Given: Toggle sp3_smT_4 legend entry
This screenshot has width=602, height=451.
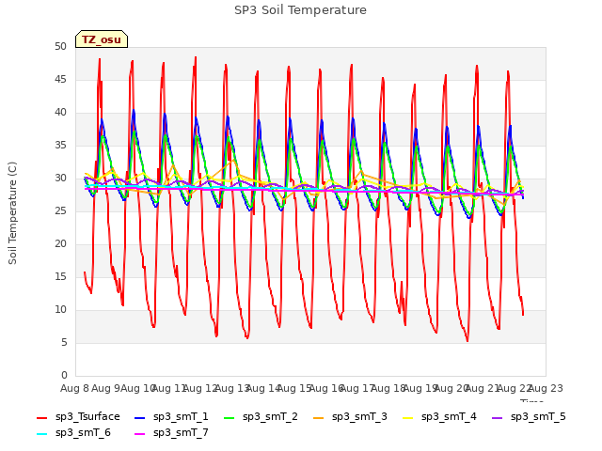Looking at the screenshot, I should [x=439, y=416].
